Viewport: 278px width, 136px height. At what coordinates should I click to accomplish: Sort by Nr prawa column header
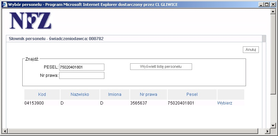149,94
